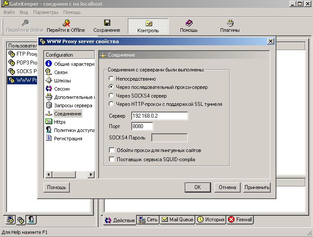313x237 pixels.
Task: Click the Применить button
Action: (257, 187)
